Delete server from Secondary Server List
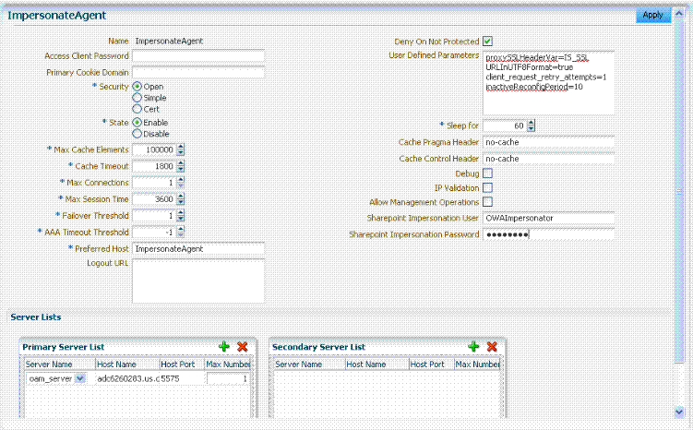This screenshot has width=693, height=430. (492, 346)
